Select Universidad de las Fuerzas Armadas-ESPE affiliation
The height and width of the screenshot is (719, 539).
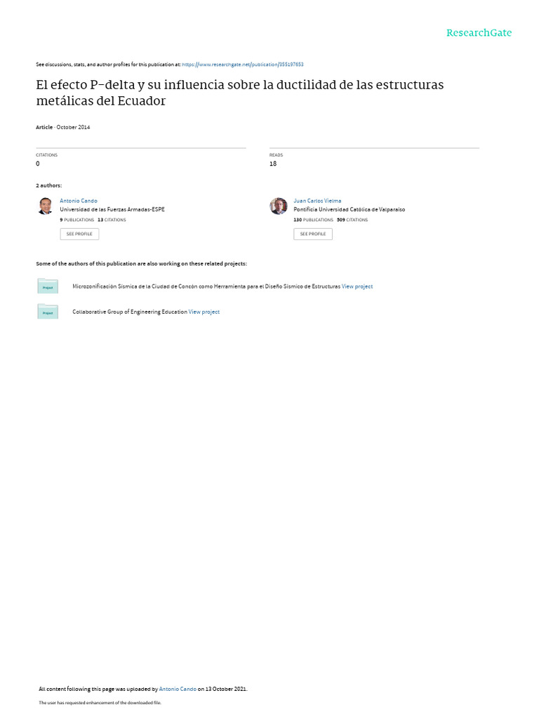112,209
